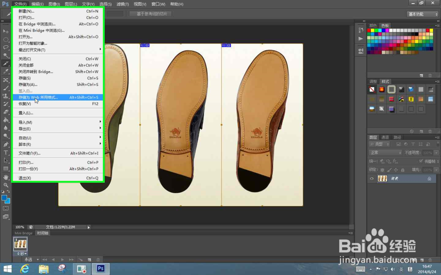Choose 存储为 Web 所用格式 menu item
The image size is (441, 275).
pos(58,97)
